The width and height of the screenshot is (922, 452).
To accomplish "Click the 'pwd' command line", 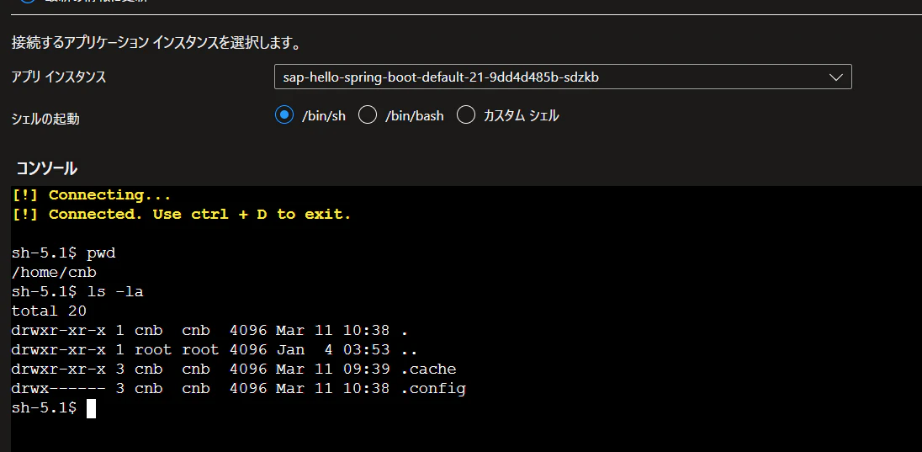I will pyautogui.click(x=63, y=253).
